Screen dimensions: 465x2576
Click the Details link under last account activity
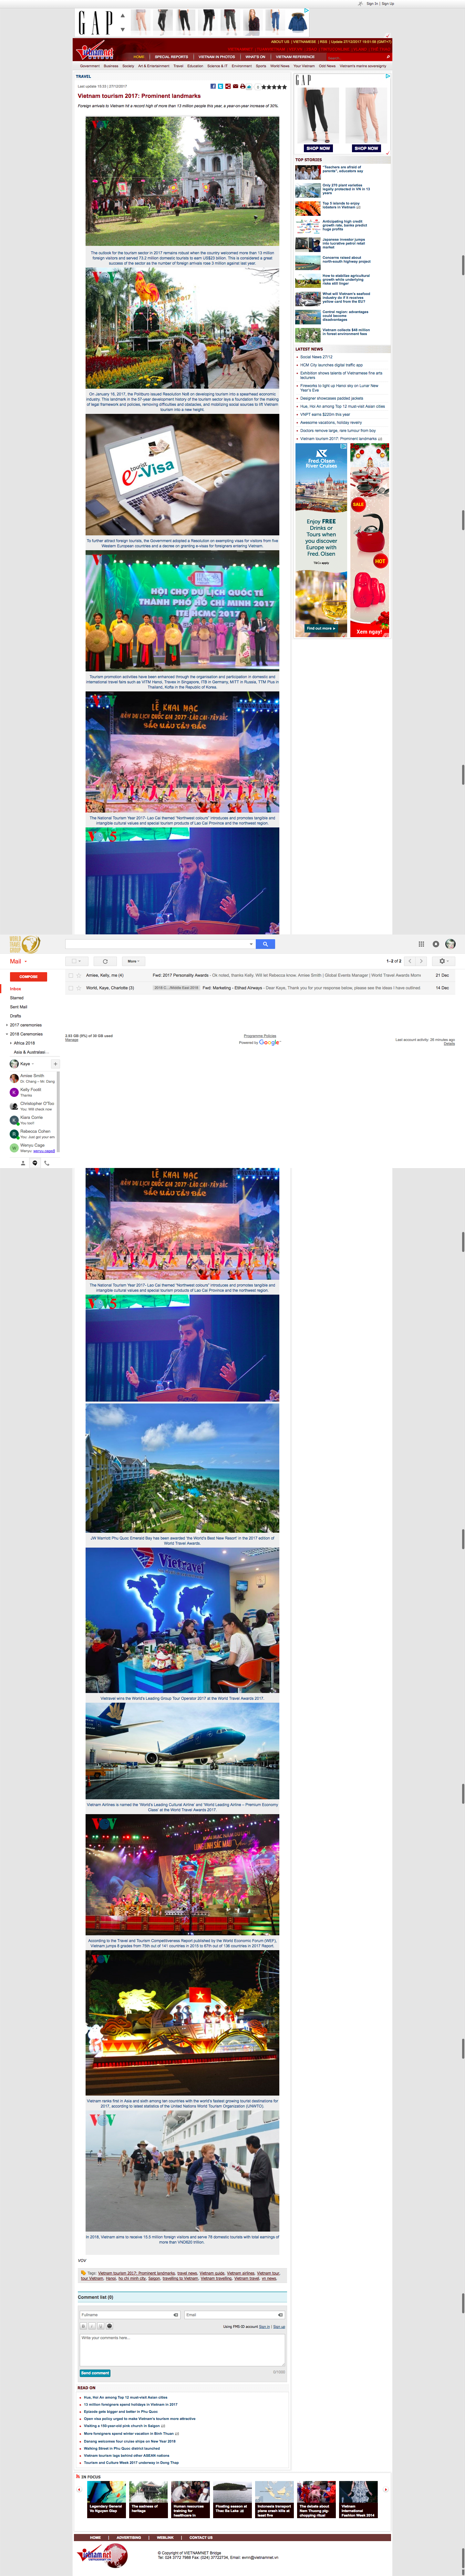(449, 1044)
